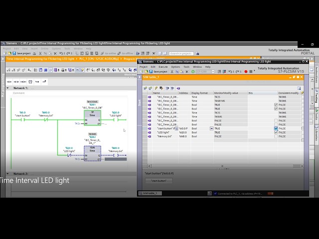This screenshot has height=239, width=319.
Task: Click the delete X in TIA Portal toolbar
Action: [55, 53]
